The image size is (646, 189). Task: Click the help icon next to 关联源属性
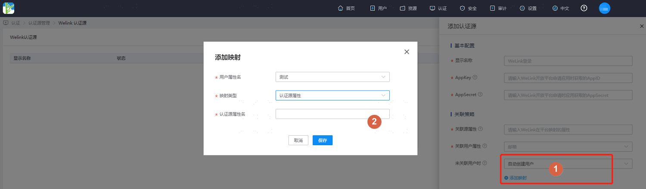(x=481, y=129)
